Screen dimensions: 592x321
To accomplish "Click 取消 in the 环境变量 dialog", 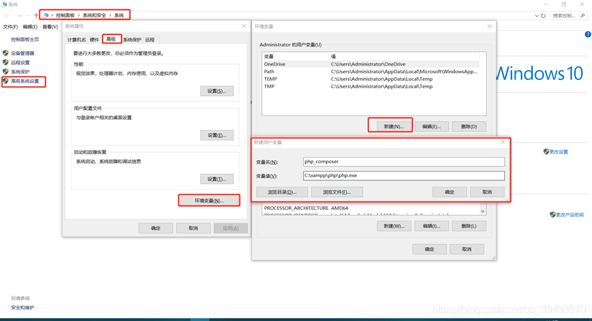I will pos(467,249).
